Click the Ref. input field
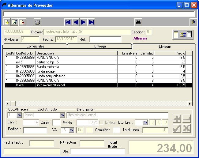This screenshot has width=199, height=158. click(105, 39)
